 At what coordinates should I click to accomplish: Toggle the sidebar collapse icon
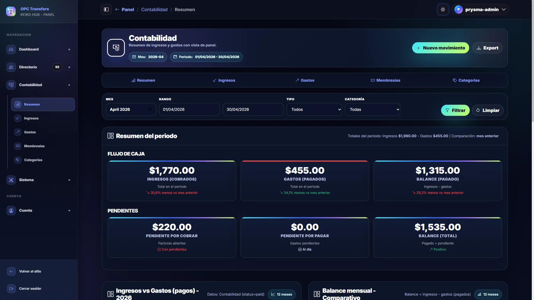[106, 9]
